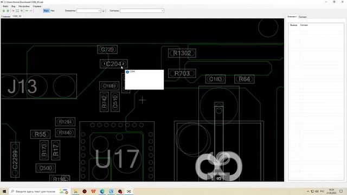Click pin 1 of C204
The height and width of the screenshot is (195, 347).
[x=104, y=64]
